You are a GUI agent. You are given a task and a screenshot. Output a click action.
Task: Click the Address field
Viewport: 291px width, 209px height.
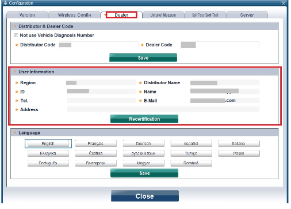pyautogui.click(x=163, y=109)
